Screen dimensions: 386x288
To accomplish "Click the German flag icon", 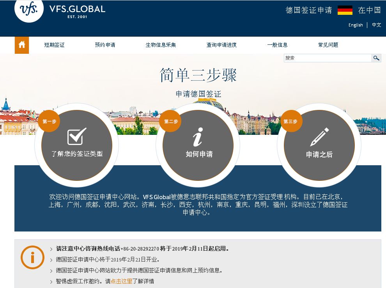I will 345,11.
